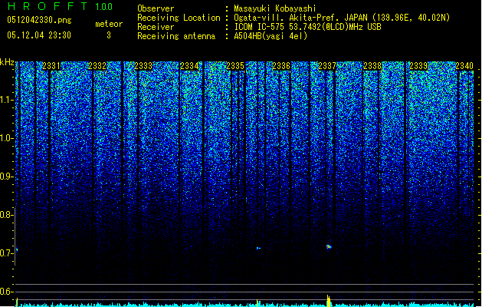Screen dimensions: 482x307
Task: Click the tallest yellow power peak under 2337
Action: pos(329,301)
